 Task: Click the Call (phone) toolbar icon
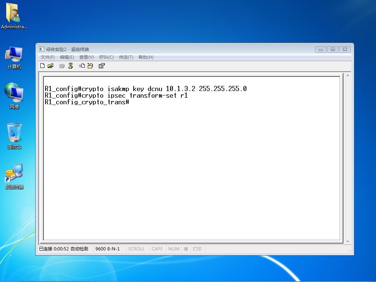[x=62, y=66]
